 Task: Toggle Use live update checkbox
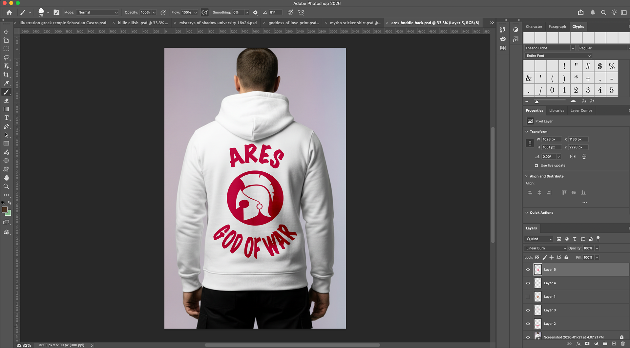(x=536, y=165)
